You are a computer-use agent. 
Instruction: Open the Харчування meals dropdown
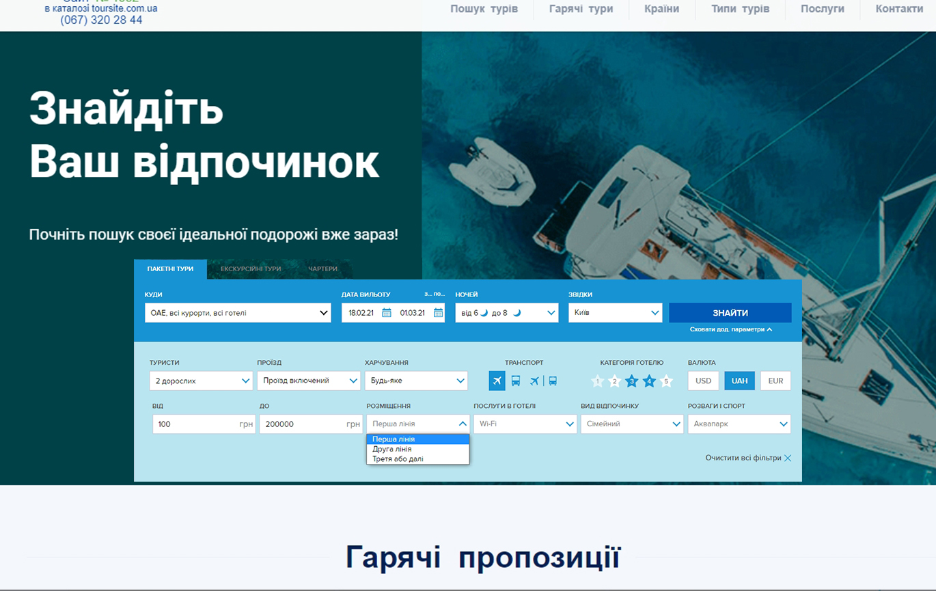[416, 381]
